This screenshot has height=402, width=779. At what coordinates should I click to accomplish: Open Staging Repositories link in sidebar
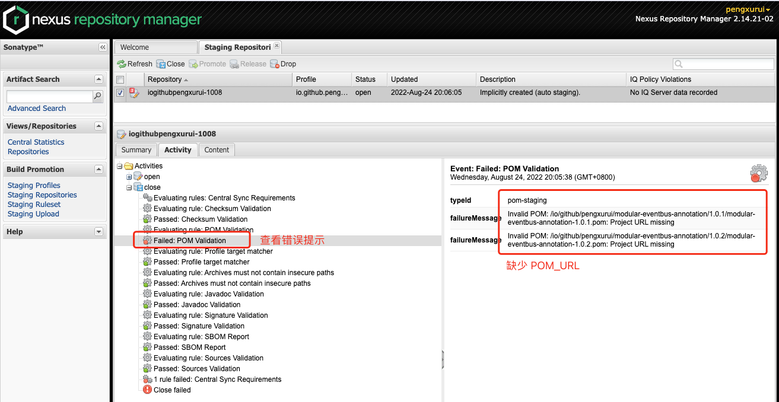pyautogui.click(x=42, y=195)
